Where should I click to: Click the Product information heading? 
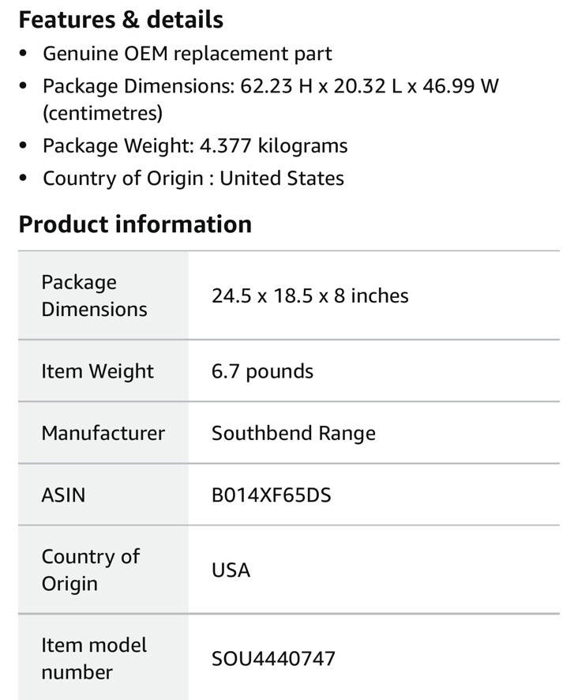[x=135, y=224]
